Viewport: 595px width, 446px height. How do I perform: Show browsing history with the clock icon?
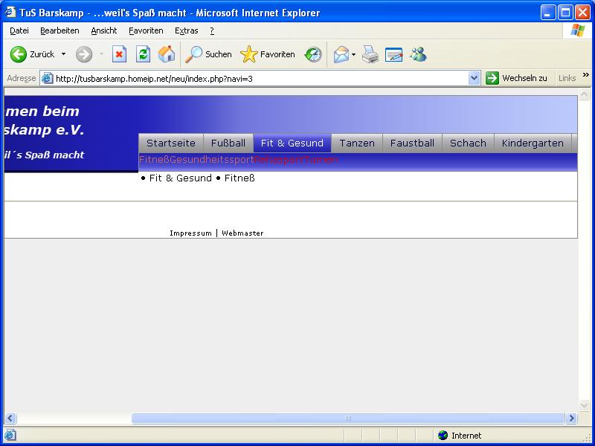coord(313,54)
